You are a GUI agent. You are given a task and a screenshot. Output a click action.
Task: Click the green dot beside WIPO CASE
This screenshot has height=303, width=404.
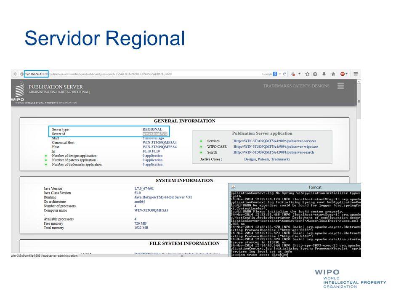(201, 147)
